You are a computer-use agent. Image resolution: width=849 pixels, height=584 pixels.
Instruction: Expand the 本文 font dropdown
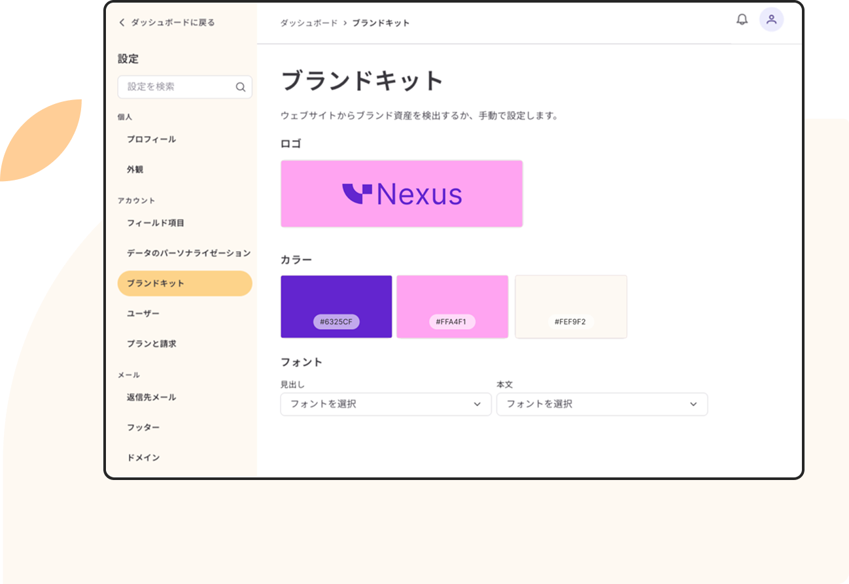(602, 404)
